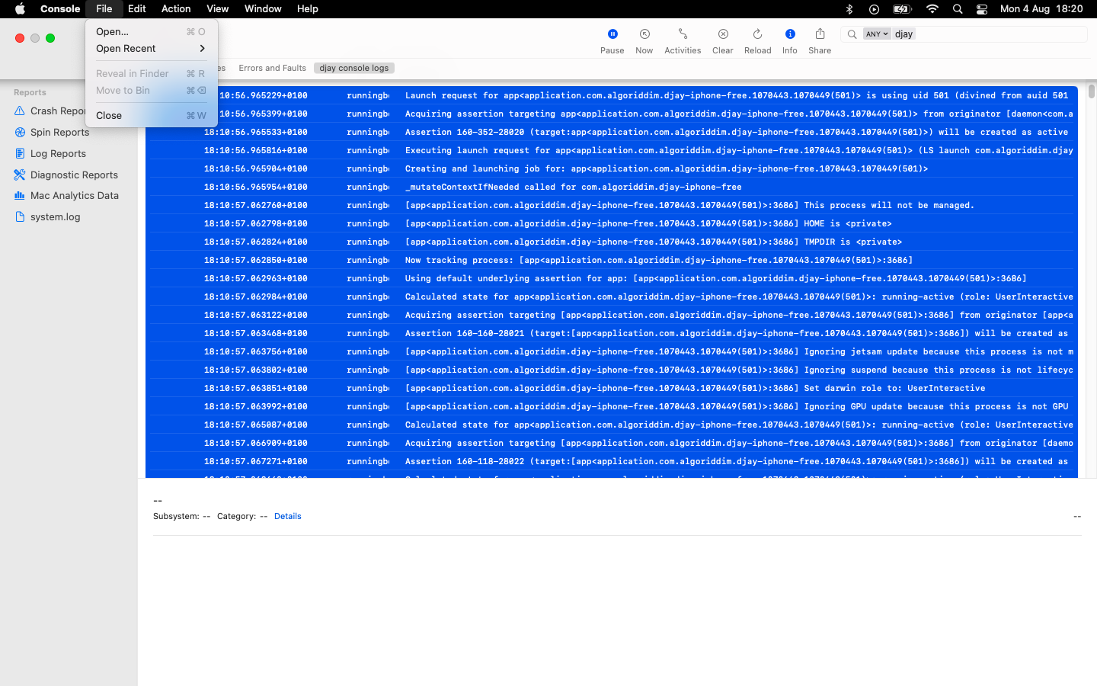
Task: Switch to Errors and Faults filter tab
Action: click(x=272, y=68)
